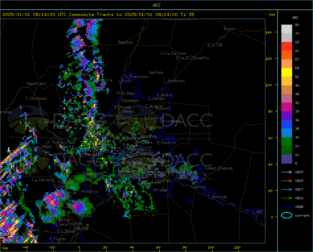
Task: Click the white VBCP arrow legend icon
Action: [287, 172]
